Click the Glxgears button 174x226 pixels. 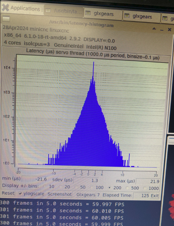click(86, 195)
